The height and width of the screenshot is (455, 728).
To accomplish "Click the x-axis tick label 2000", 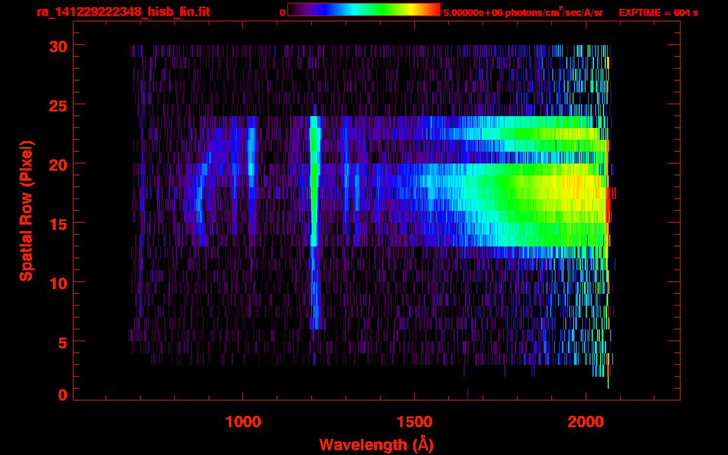I will click(x=586, y=422).
